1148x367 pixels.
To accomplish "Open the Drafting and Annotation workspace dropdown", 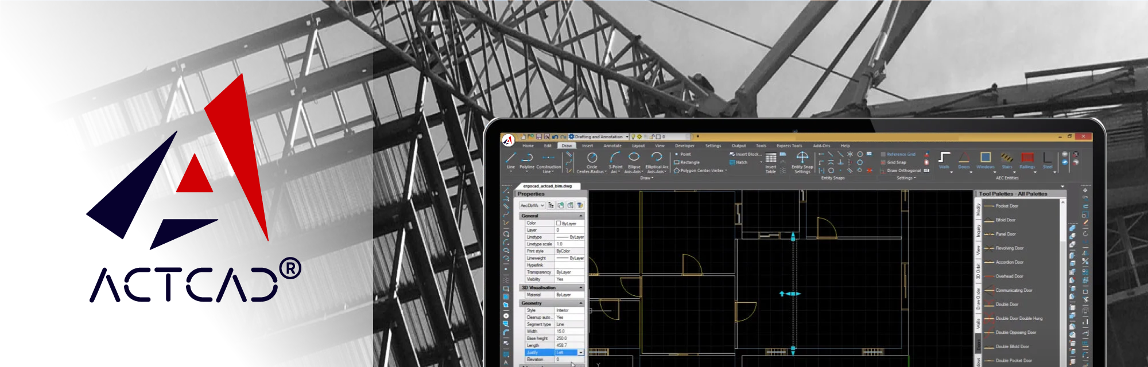I will tap(599, 137).
